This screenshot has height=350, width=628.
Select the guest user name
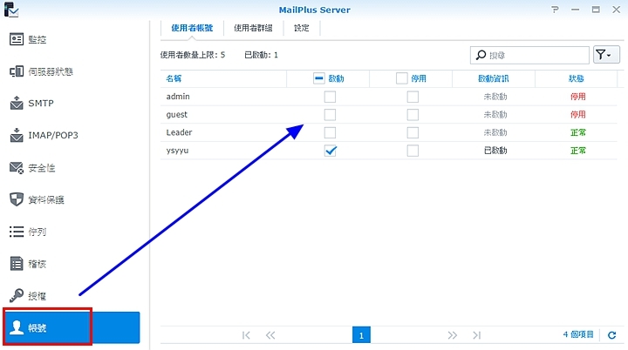coord(176,115)
